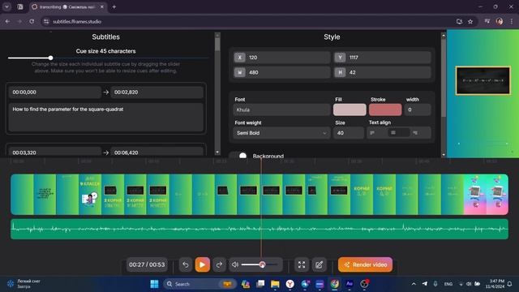Click the audio waveform track
Screen dimensions: 519x292
[x=259, y=229]
